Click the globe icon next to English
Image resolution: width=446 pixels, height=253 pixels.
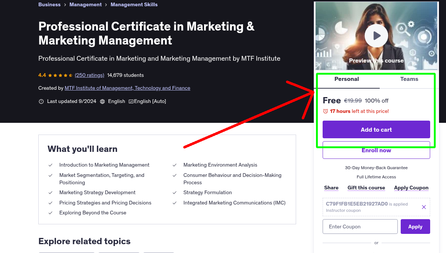pyautogui.click(x=102, y=101)
